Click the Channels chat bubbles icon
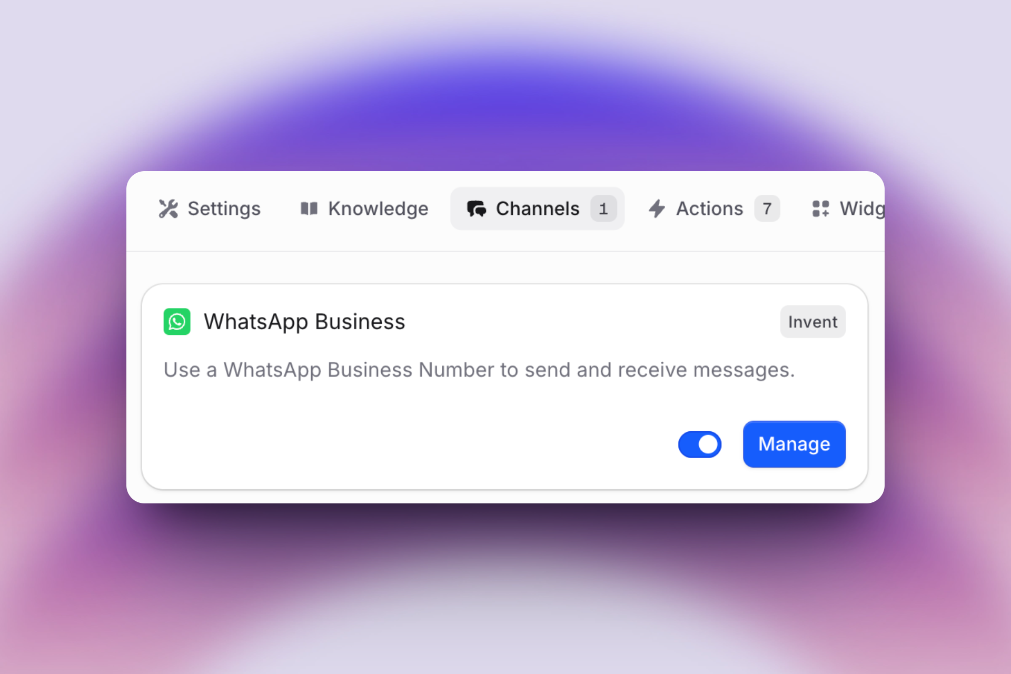 pos(477,209)
